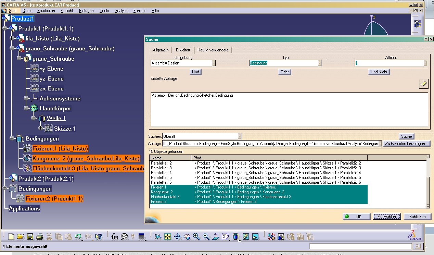Screen dimensions: 434x255
Task: Open the Start menu in menu bar
Action: [x=13, y=11]
